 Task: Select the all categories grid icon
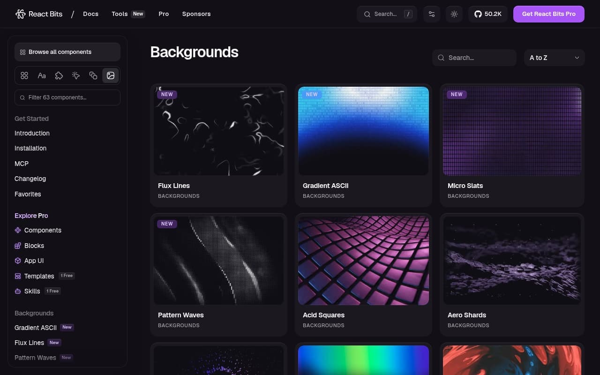point(24,75)
